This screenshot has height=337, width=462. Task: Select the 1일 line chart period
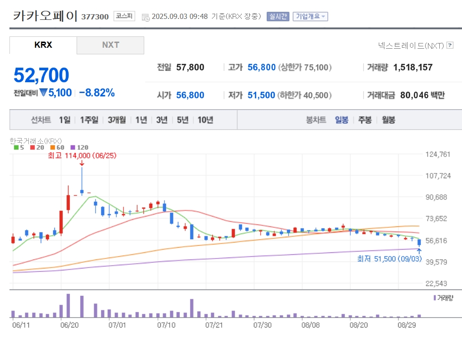coord(64,120)
